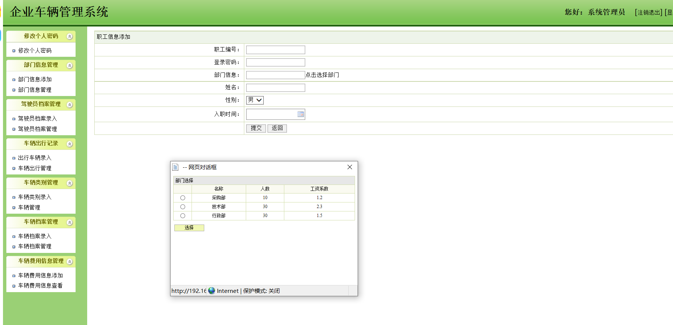
Task: Collapse the 驾驶员档案管理 panel
Action: (70, 105)
